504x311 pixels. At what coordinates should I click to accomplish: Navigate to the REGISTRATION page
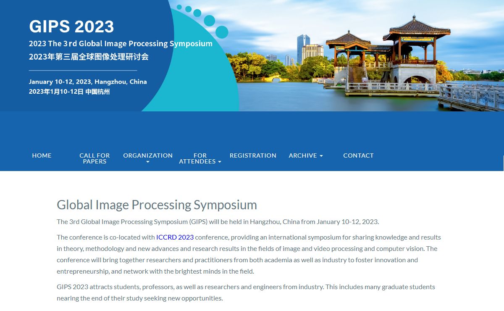click(x=253, y=155)
